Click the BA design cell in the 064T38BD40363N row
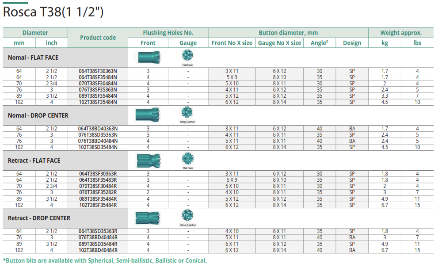 pos(352,129)
